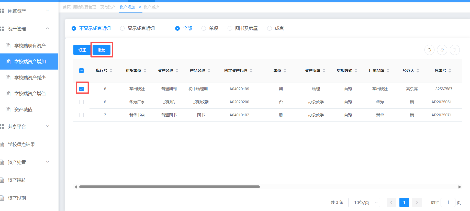The image size is (470, 211).
Task: Close the 资产增加 tab
Action: (140, 7)
